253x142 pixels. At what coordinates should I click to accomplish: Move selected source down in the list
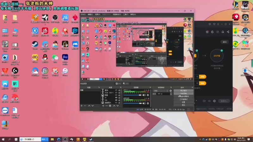(x=118, y=106)
